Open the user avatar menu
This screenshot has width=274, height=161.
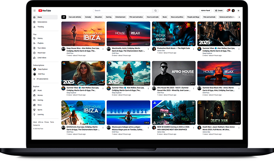[x=233, y=11]
